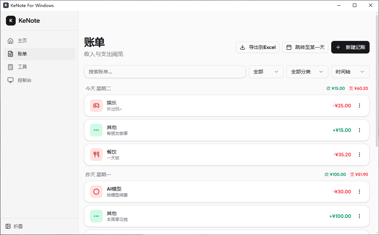The image size is (379, 235).
Task: Collapse the sidebar with 折叠
Action: pos(15,226)
